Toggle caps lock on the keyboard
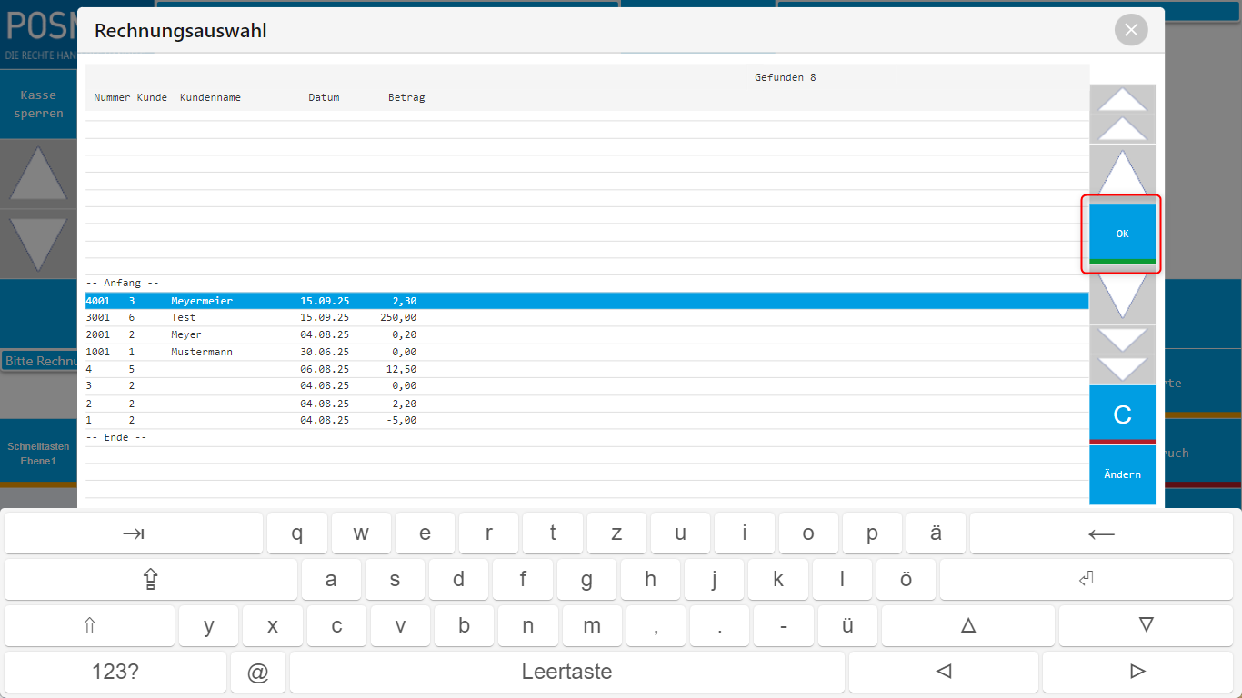 point(151,579)
